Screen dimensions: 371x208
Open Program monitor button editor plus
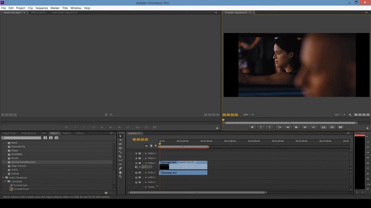(x=367, y=128)
